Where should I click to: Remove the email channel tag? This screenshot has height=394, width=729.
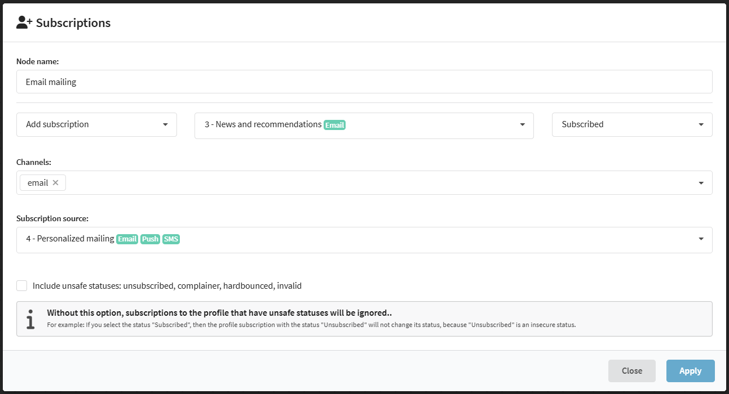pos(55,183)
